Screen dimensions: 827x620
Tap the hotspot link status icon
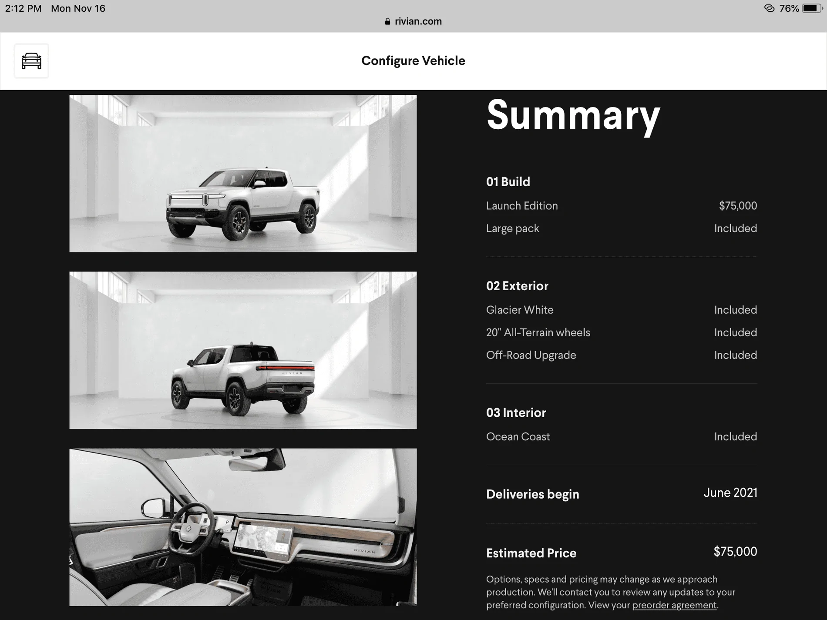click(769, 8)
